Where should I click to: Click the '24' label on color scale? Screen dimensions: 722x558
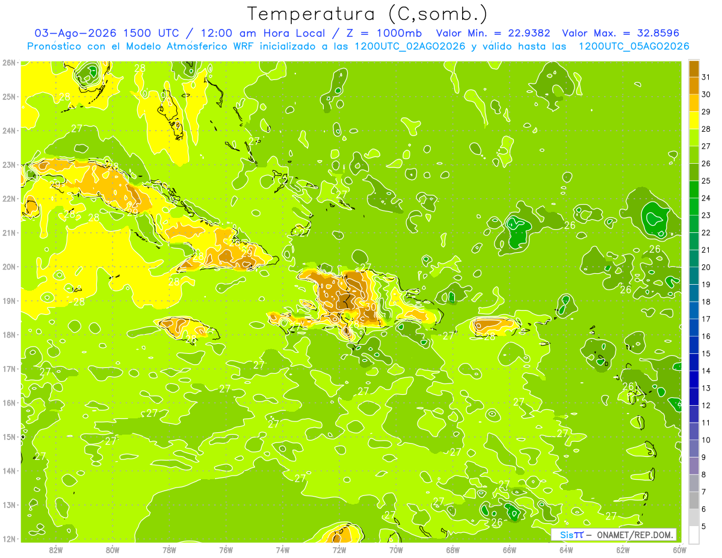click(706, 198)
